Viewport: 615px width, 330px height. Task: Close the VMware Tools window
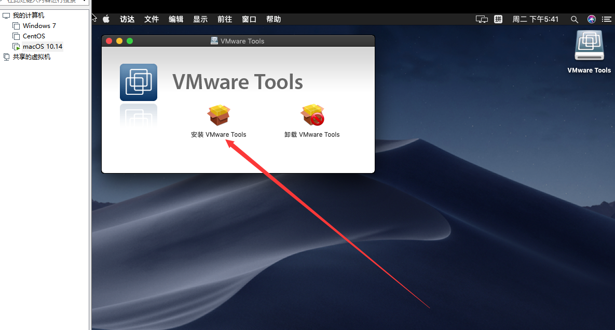pos(109,41)
